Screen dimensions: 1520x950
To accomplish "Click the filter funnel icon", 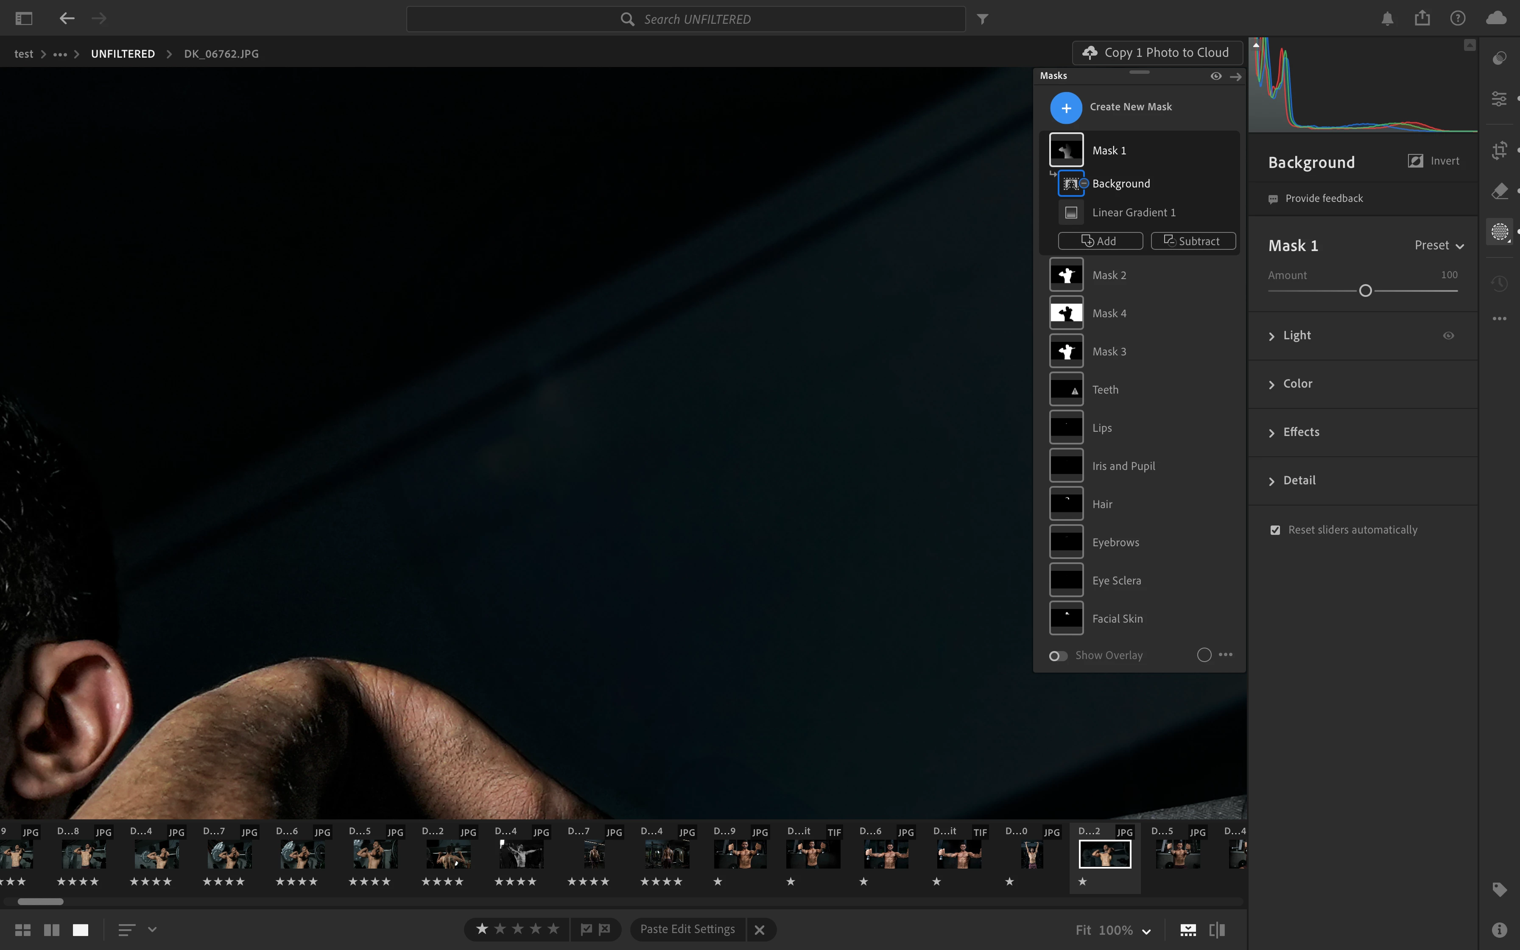I will tap(983, 20).
